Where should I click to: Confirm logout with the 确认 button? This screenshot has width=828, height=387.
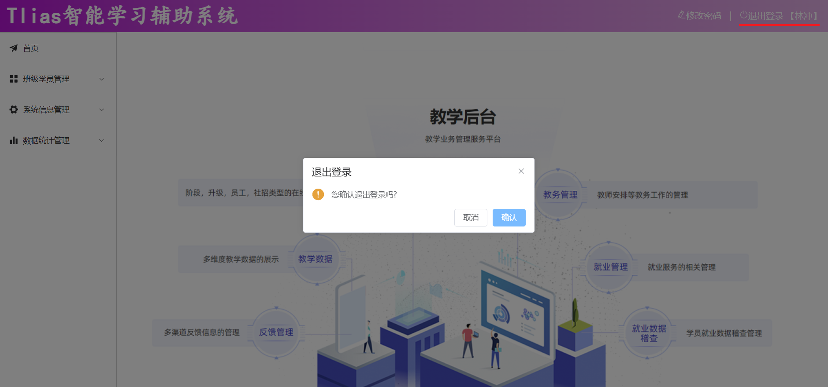pyautogui.click(x=509, y=218)
